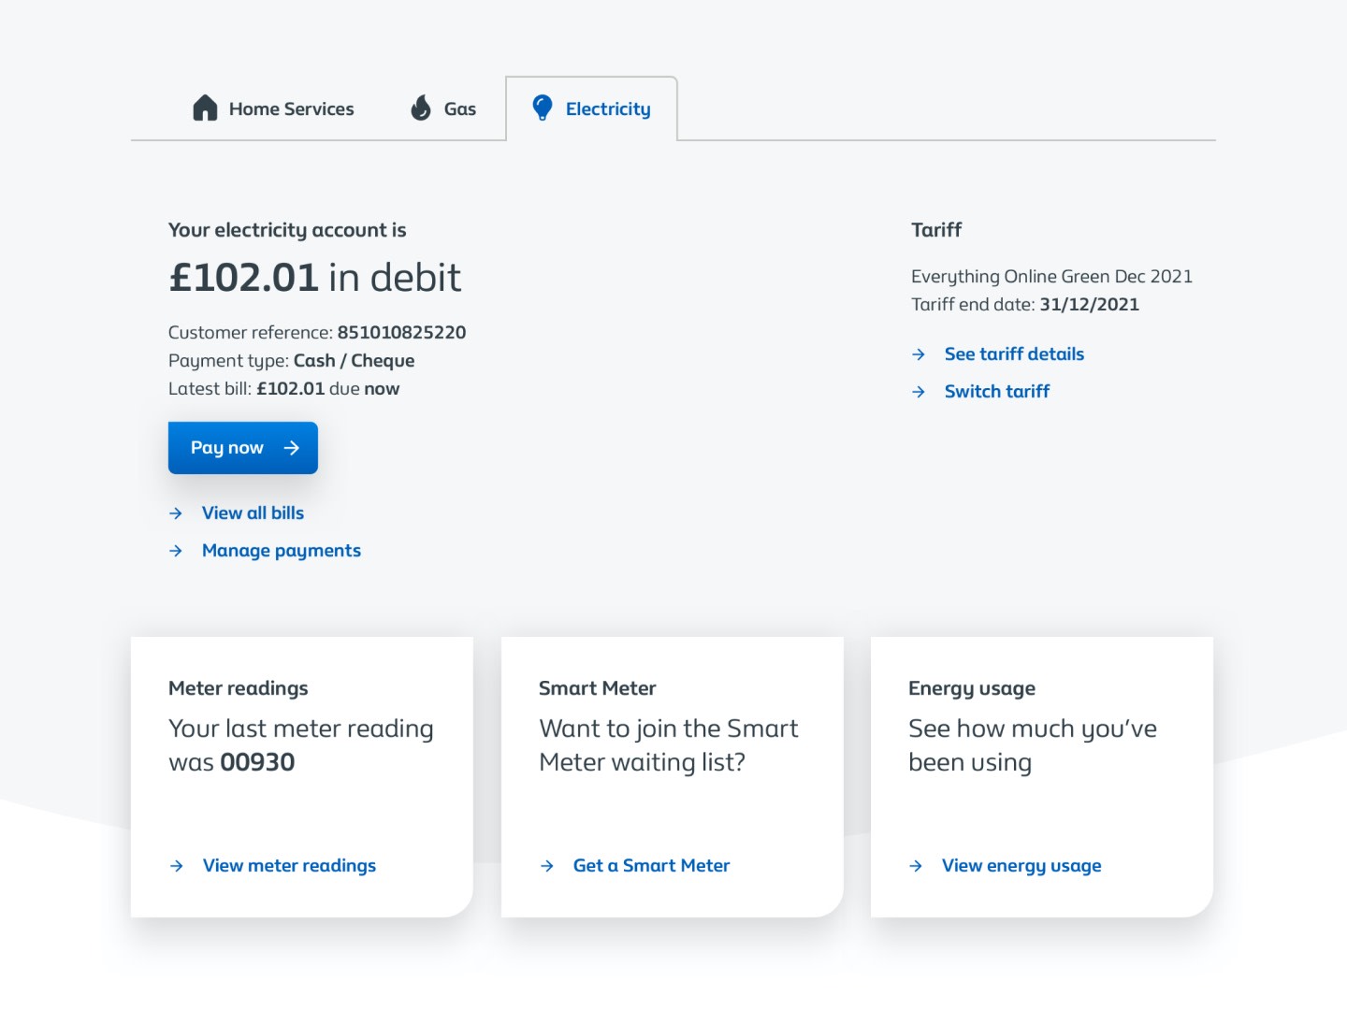Click the Energy usage card heading

(972, 688)
